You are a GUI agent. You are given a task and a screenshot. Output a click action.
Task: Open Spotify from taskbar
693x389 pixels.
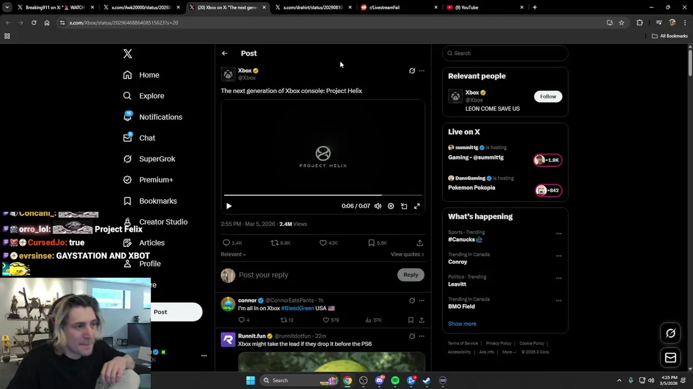click(395, 380)
